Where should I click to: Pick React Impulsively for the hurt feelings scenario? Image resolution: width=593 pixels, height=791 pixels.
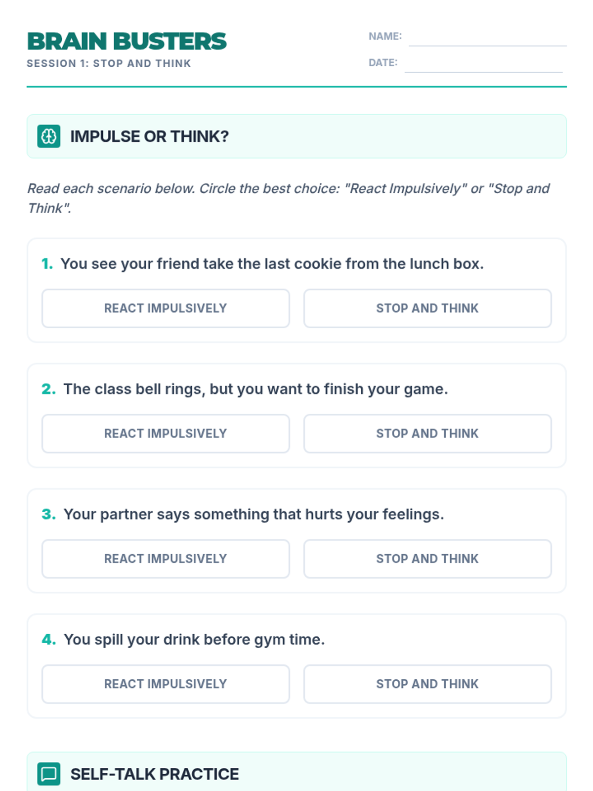click(x=166, y=559)
